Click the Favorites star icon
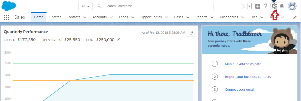The width and height of the screenshot is (301, 101). [244, 6]
